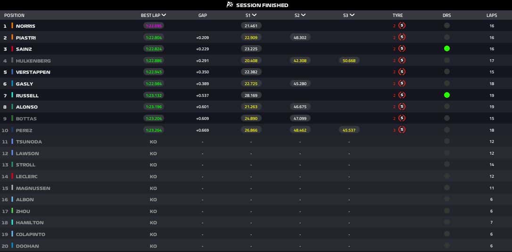
Task: Click Sainz's soft tyre icon
Action: pyautogui.click(x=402, y=48)
